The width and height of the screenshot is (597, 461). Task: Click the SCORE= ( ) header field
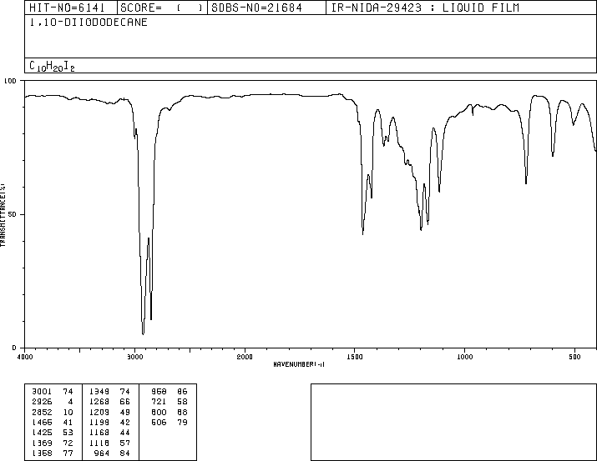tap(162, 8)
